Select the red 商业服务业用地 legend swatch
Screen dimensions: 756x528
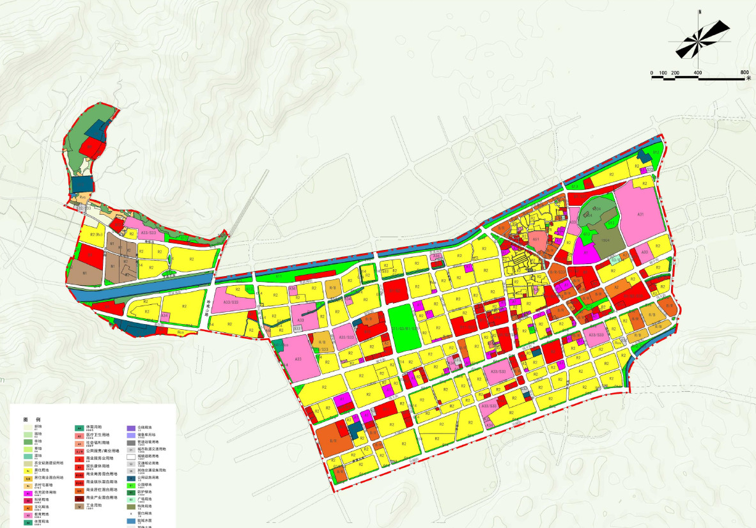pos(79,458)
